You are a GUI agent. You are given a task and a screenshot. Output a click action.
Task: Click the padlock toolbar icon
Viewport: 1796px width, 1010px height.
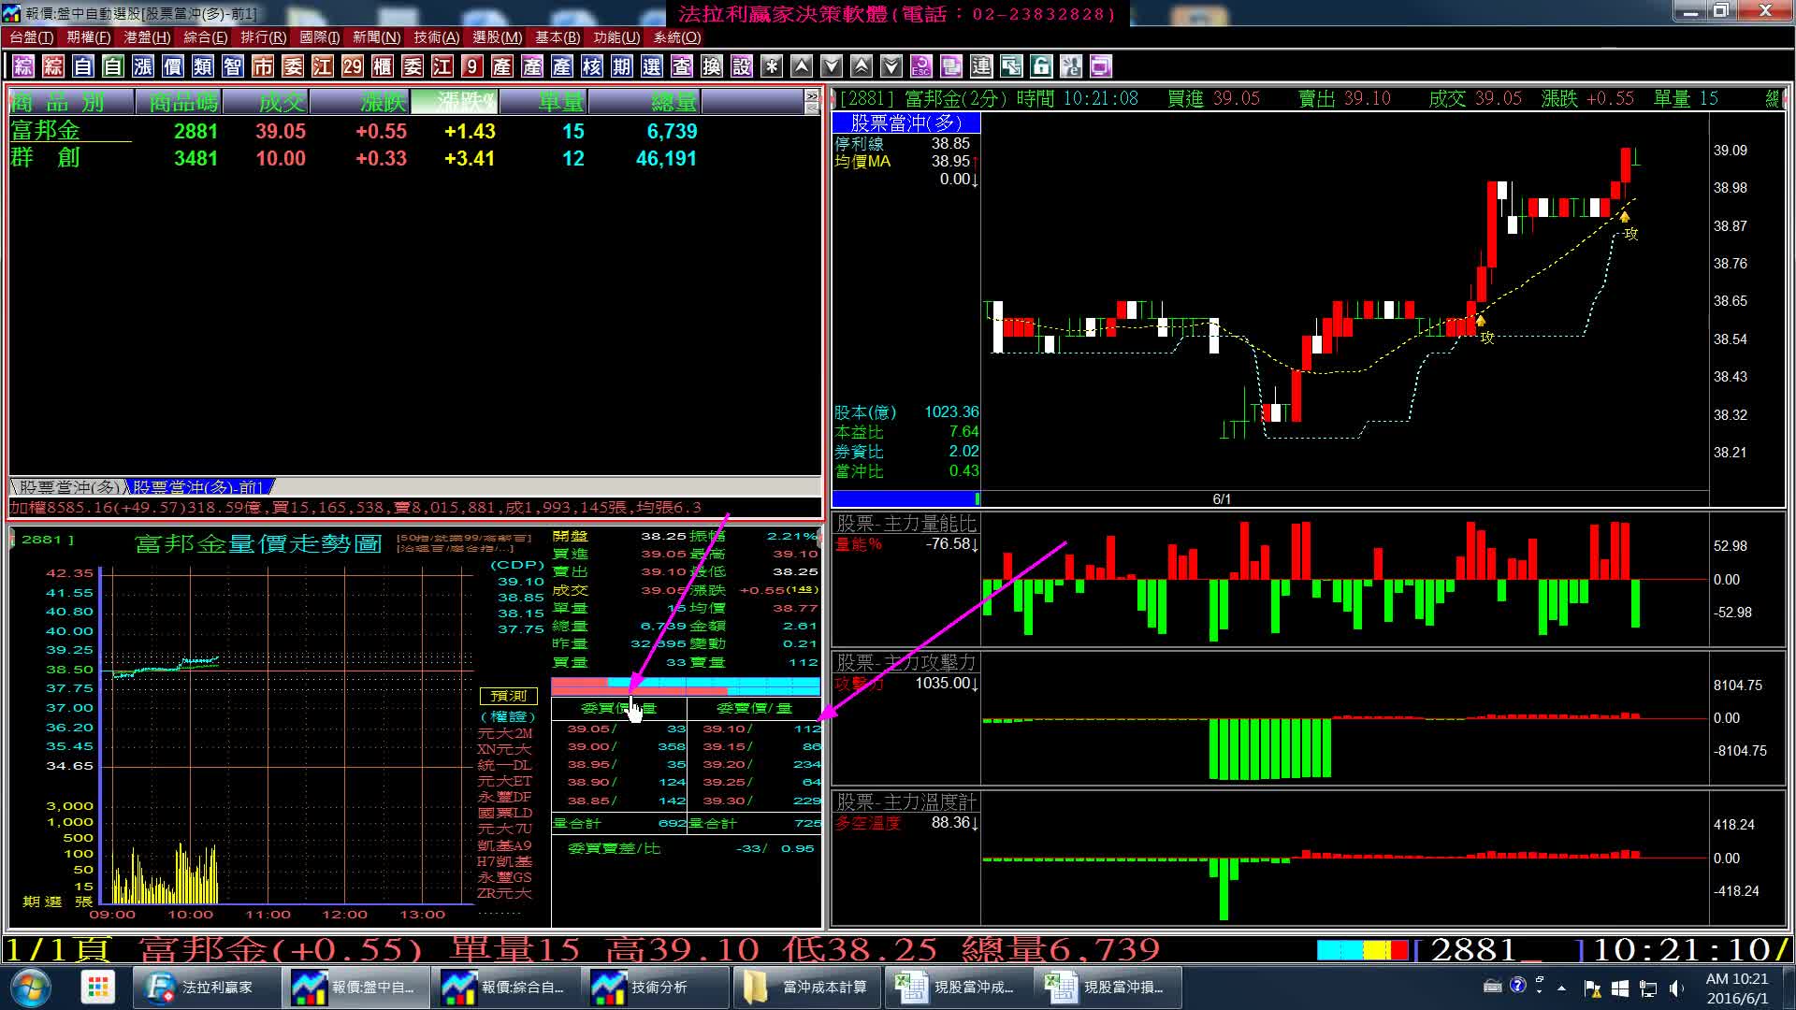[1041, 66]
